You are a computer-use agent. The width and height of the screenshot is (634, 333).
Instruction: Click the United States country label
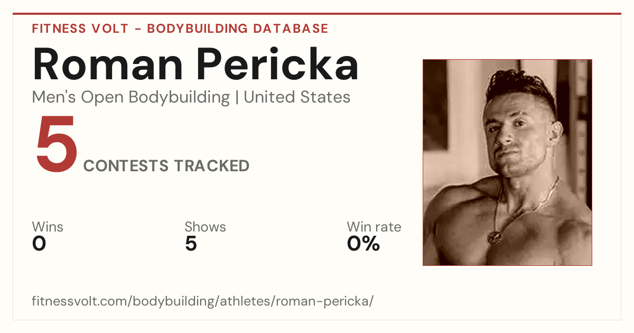pos(297,97)
